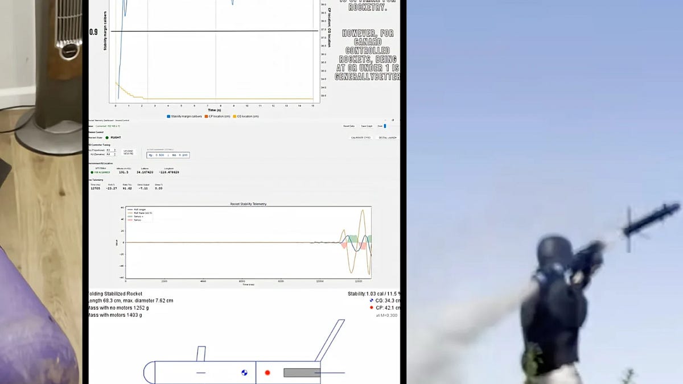This screenshot has width=683, height=384.
Task: Click Save Graph to export the chart
Action: (x=366, y=126)
